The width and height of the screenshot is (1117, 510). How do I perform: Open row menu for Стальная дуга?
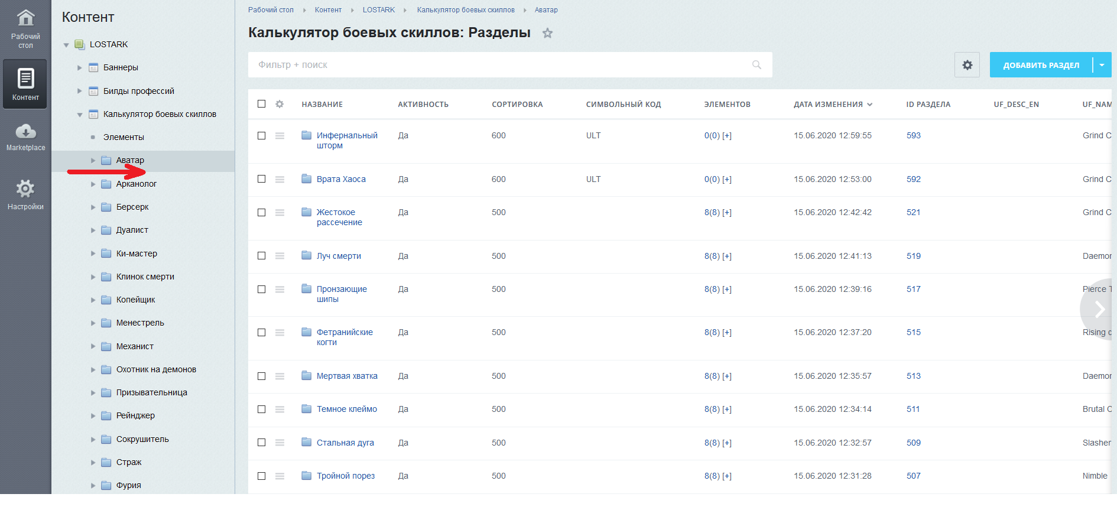pyautogui.click(x=280, y=443)
